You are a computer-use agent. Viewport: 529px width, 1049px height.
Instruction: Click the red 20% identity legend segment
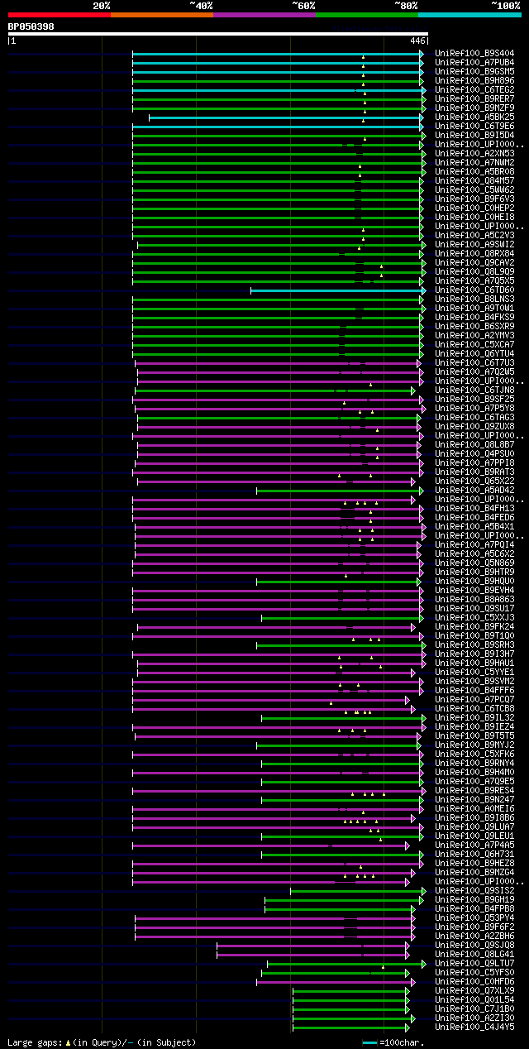coord(60,15)
